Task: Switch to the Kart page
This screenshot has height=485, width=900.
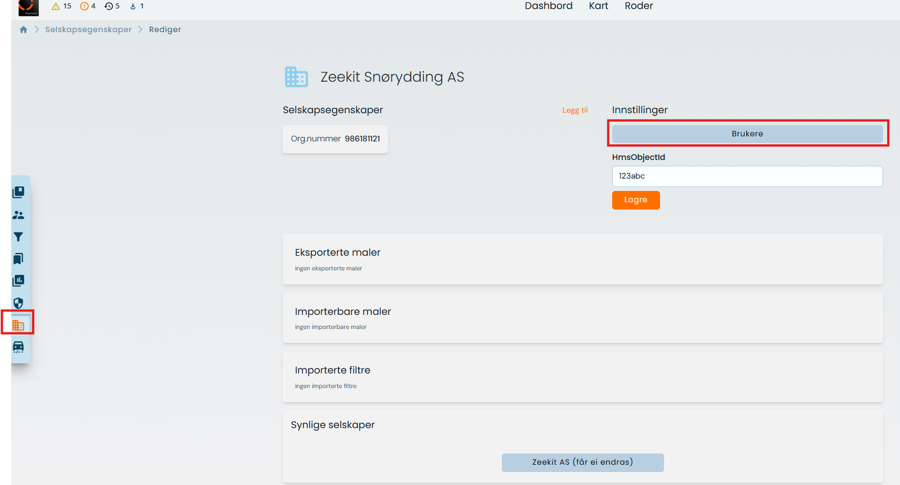Action: 598,6
